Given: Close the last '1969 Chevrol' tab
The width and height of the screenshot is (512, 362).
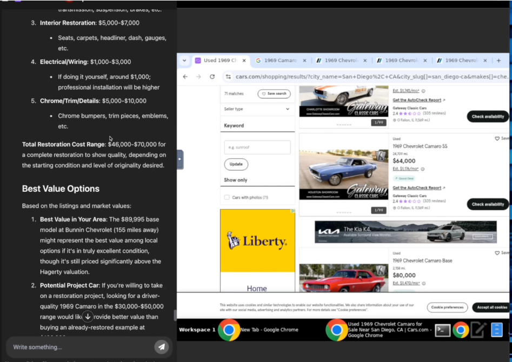Looking at the screenshot, I should (x=485, y=61).
